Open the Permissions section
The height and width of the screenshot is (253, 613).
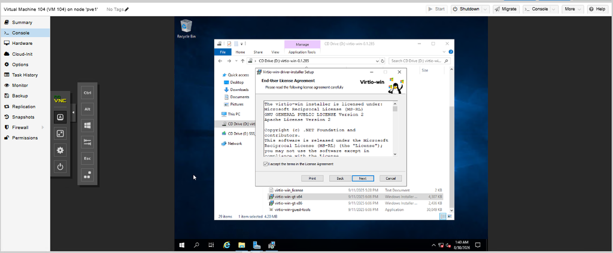[x=25, y=138]
